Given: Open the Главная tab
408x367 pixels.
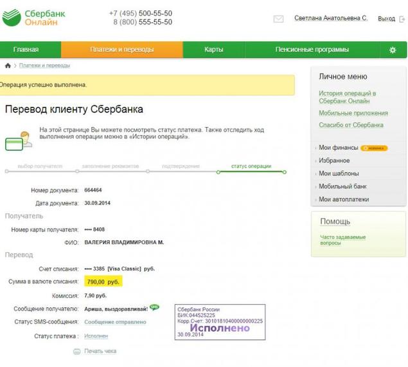Looking at the screenshot, I should [x=26, y=49].
